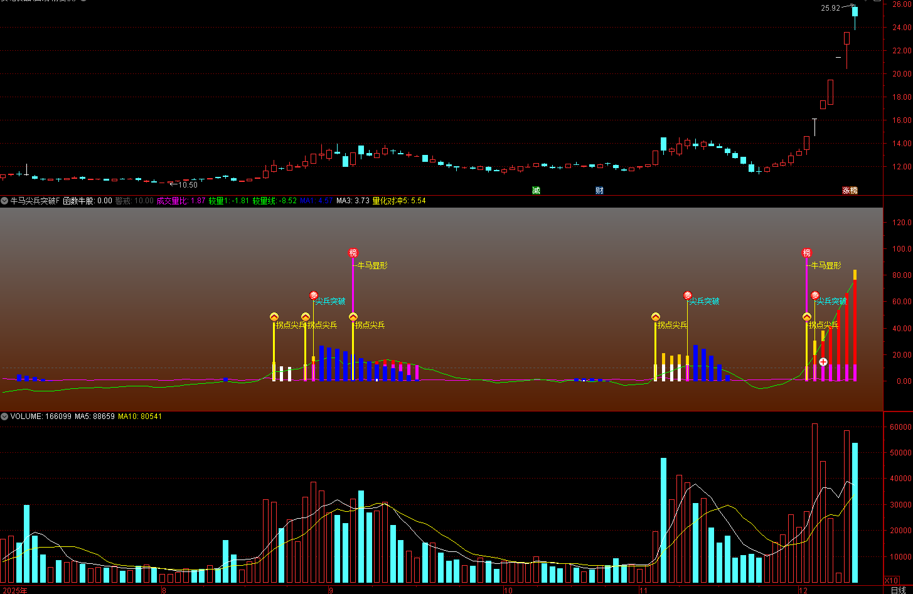
Task: Click the MA5: 88659 volume readout
Action: pyautogui.click(x=95, y=416)
